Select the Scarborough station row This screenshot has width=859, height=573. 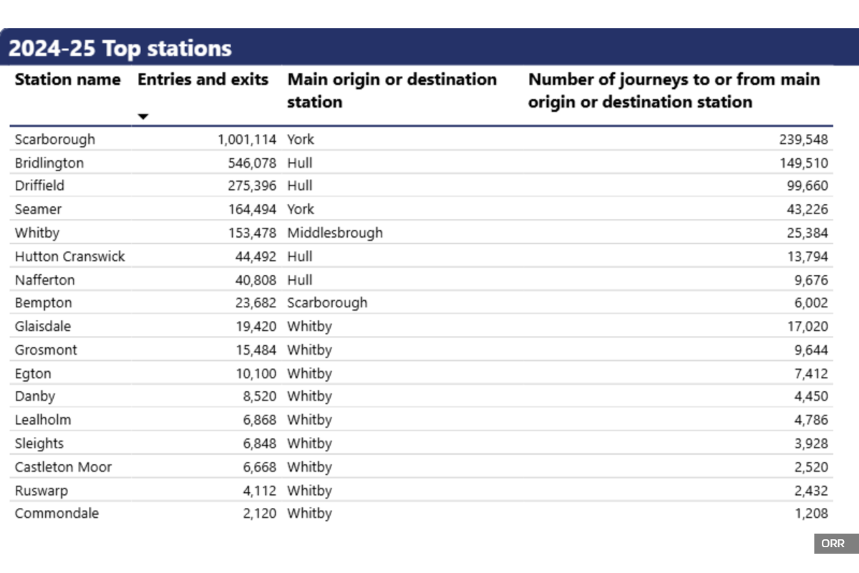(55, 139)
